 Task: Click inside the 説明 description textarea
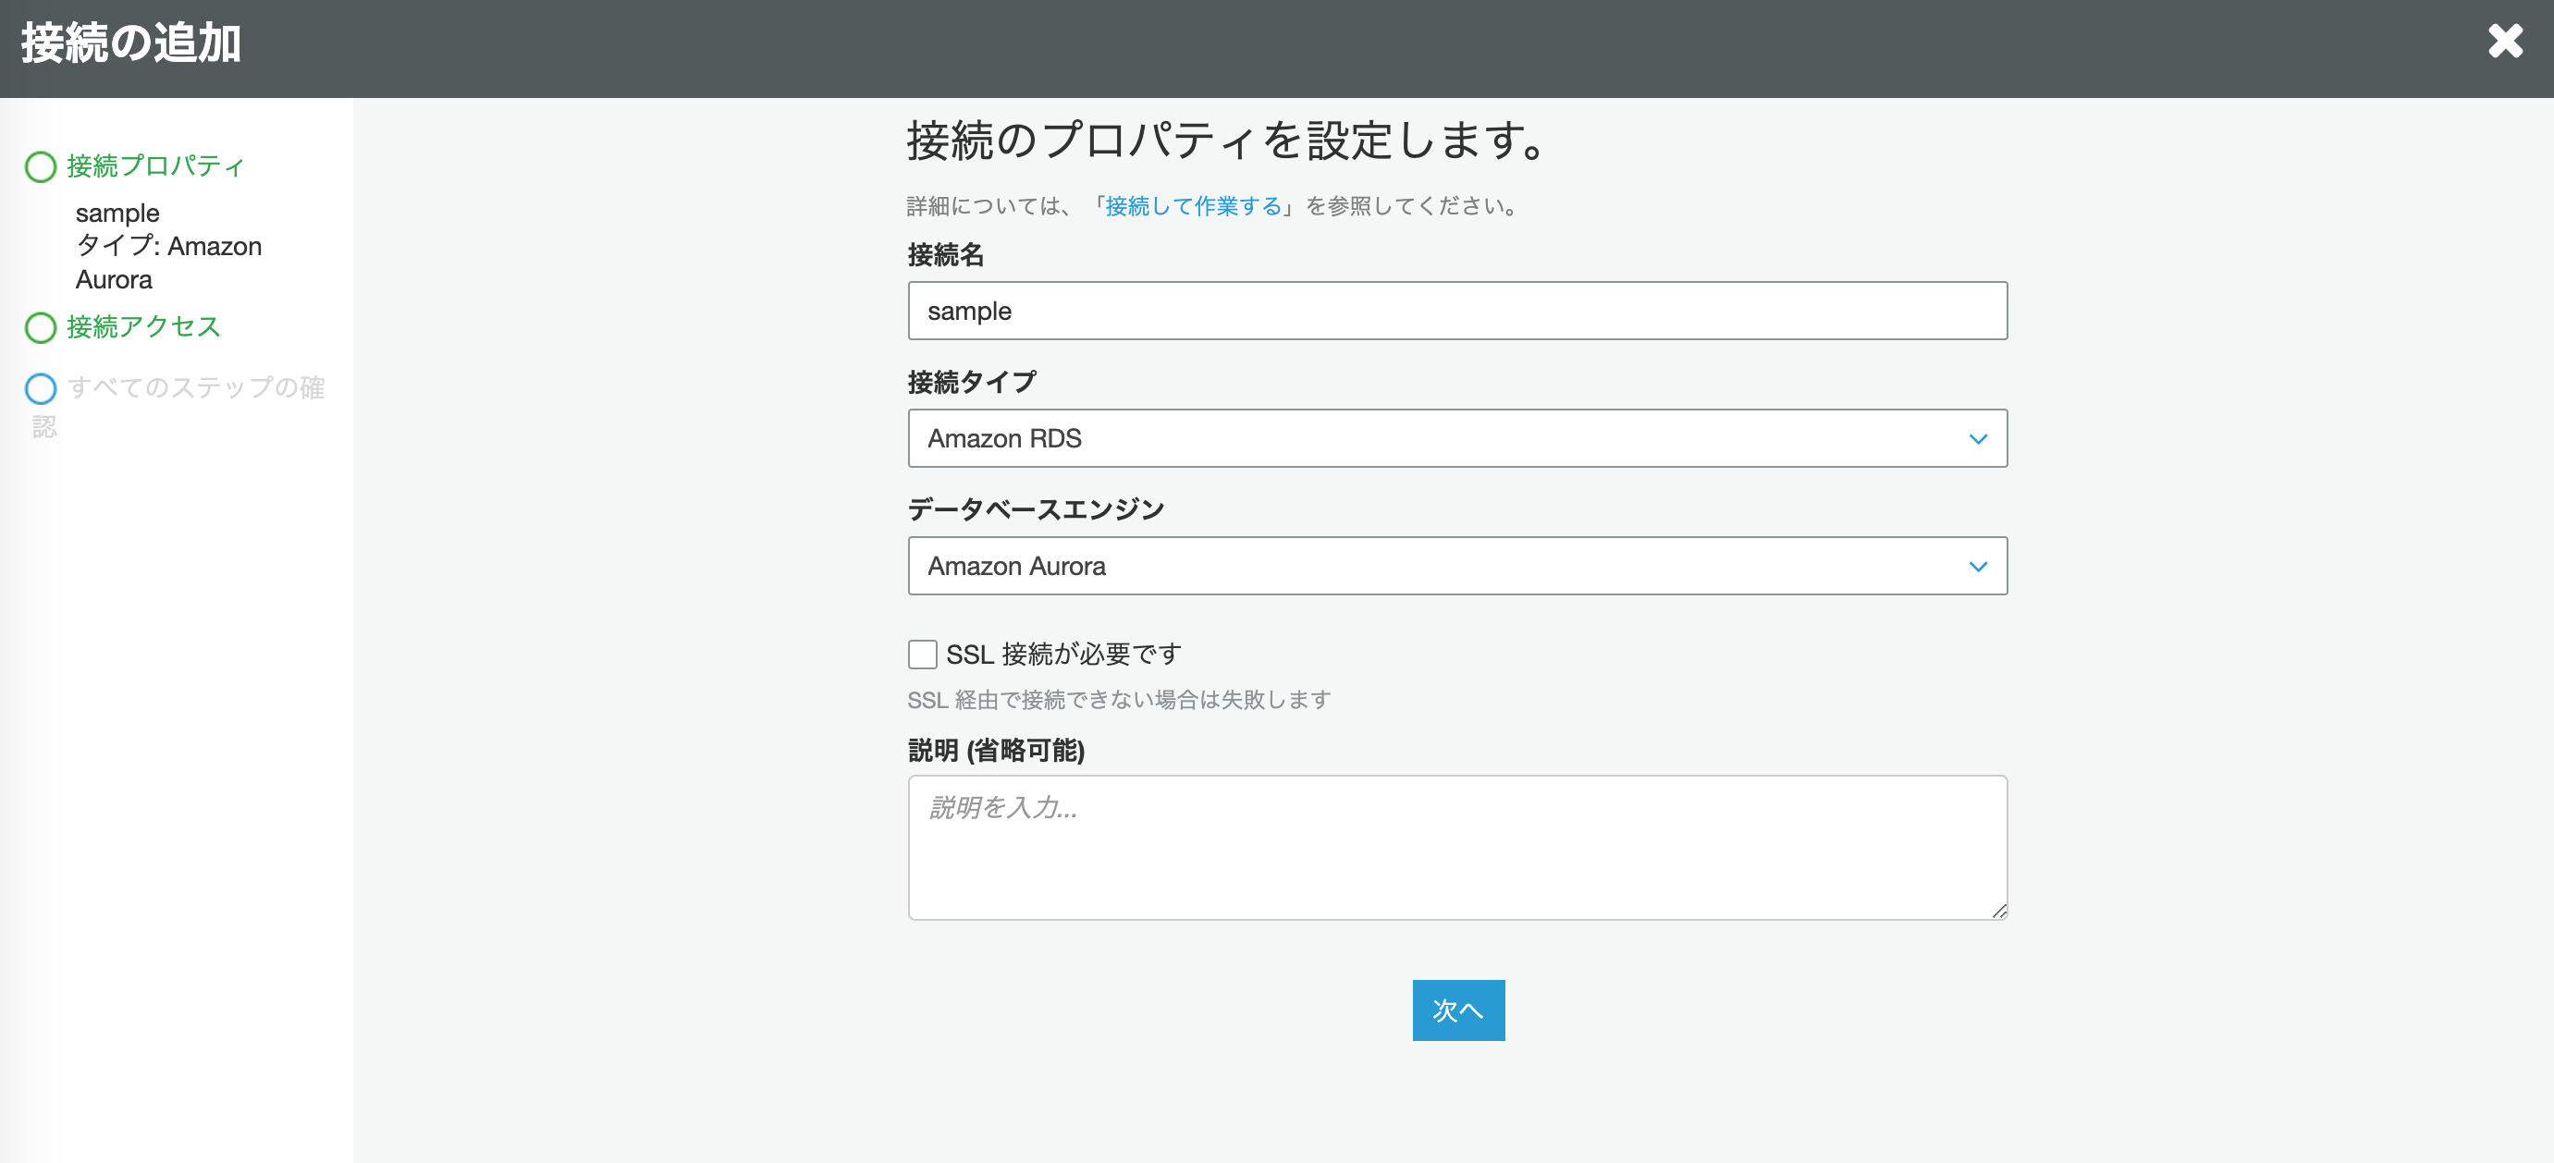click(1456, 848)
